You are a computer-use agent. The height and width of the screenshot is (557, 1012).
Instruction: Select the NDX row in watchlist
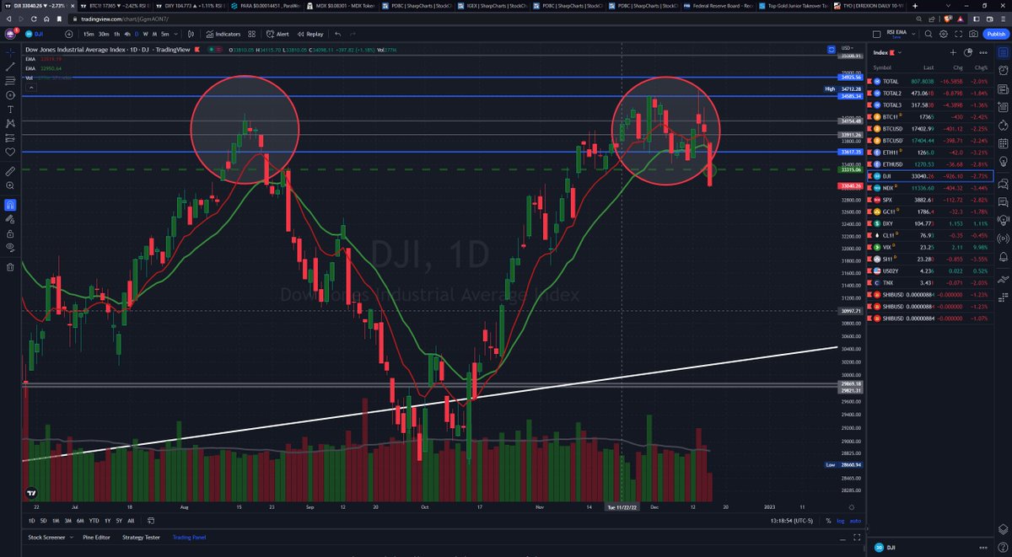(x=931, y=187)
